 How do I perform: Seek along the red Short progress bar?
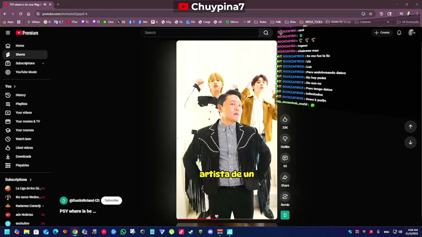coord(227,219)
